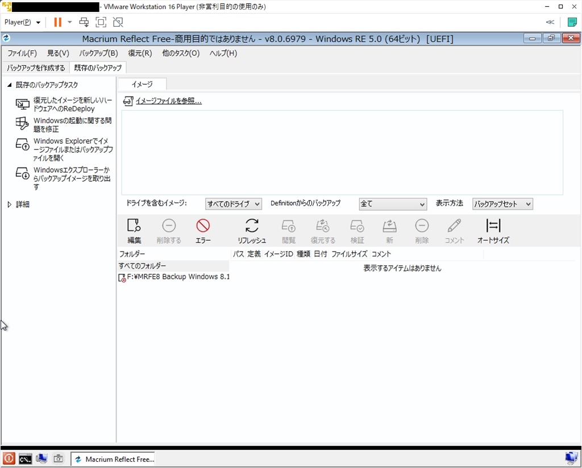The image size is (582, 468).
Task: Open the バックアップ(B) menu
Action: coord(98,53)
